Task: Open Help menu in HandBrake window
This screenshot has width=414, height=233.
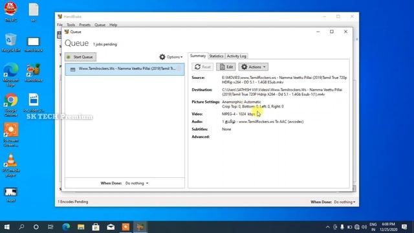Action: tap(113, 25)
